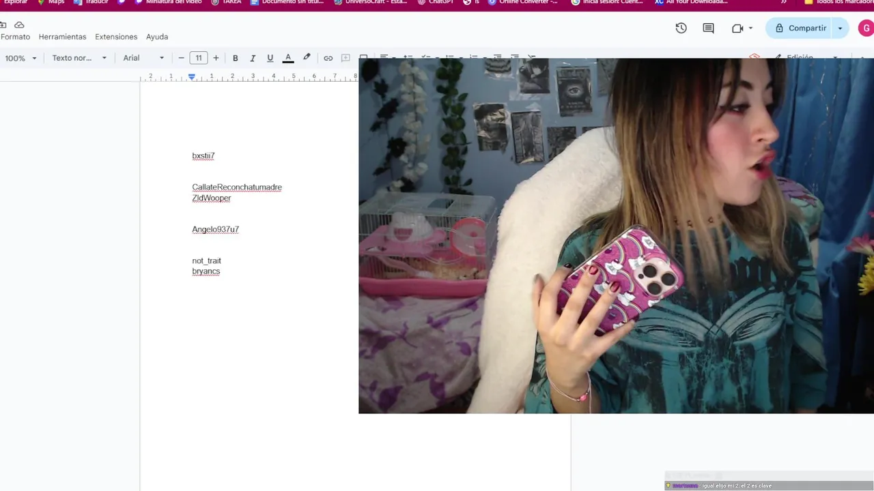Image resolution: width=874 pixels, height=491 pixels.
Task: Open the ChatGPT bookmark
Action: [x=436, y=3]
